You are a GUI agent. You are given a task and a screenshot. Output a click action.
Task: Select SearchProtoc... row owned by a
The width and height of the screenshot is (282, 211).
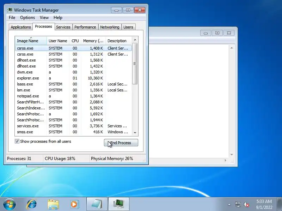[x=73, y=114]
